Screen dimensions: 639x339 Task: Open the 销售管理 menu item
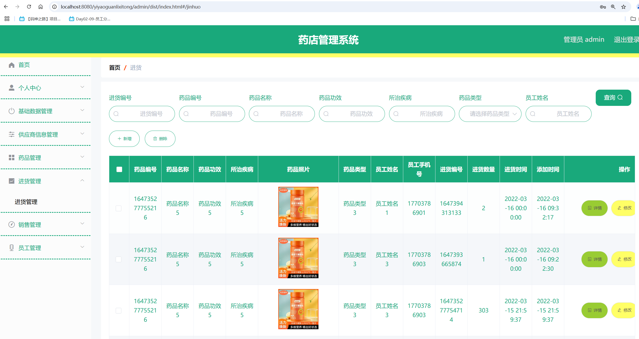[x=30, y=225]
